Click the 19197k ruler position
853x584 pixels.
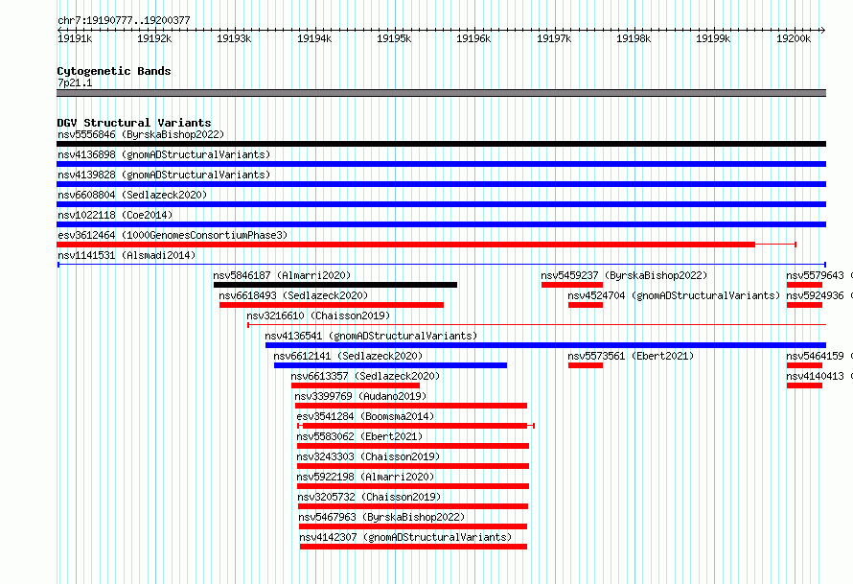[554, 38]
